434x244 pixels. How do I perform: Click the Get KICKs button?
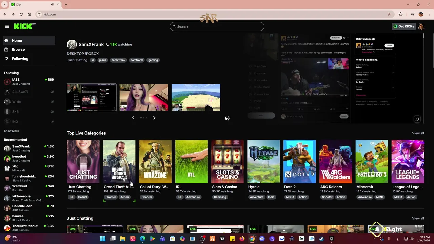[403, 26]
